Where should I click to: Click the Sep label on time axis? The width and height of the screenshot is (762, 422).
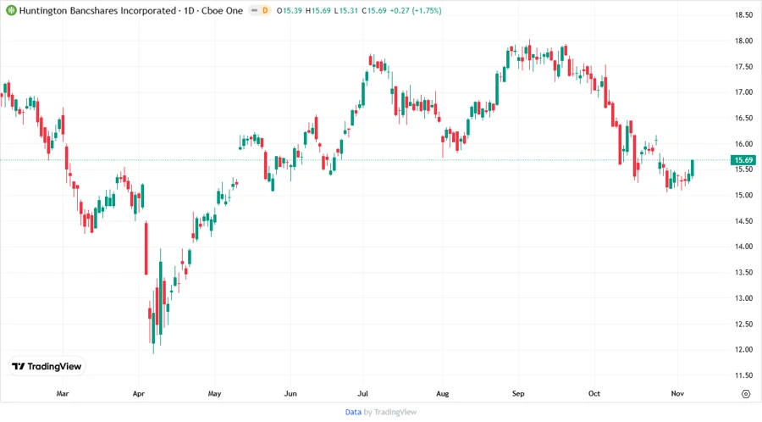point(518,393)
